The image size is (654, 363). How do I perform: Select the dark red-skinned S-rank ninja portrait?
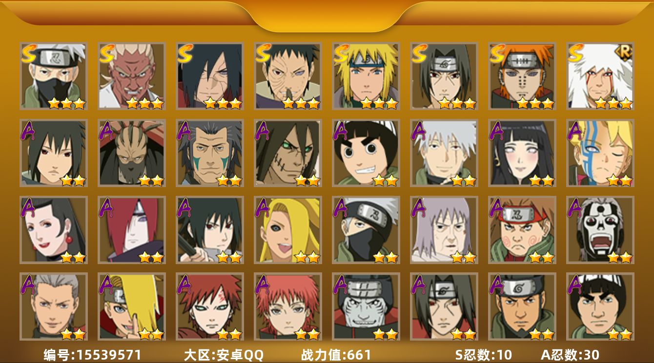click(x=132, y=76)
